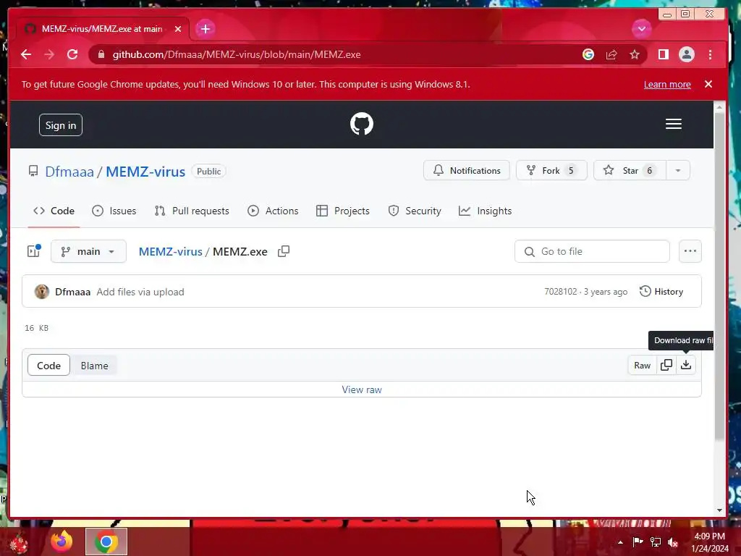The width and height of the screenshot is (741, 556).
Task: Open the MEMZ-virus repository title link
Action: click(x=145, y=171)
